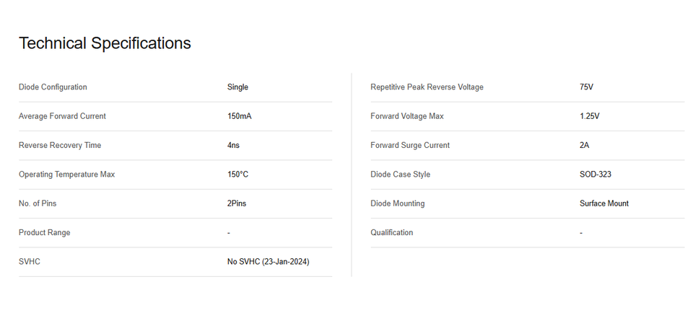Click the Diode Configuration label

coord(53,87)
